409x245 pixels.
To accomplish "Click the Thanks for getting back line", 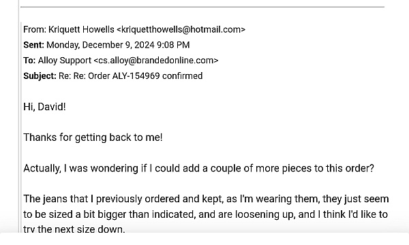I will 93,137.
